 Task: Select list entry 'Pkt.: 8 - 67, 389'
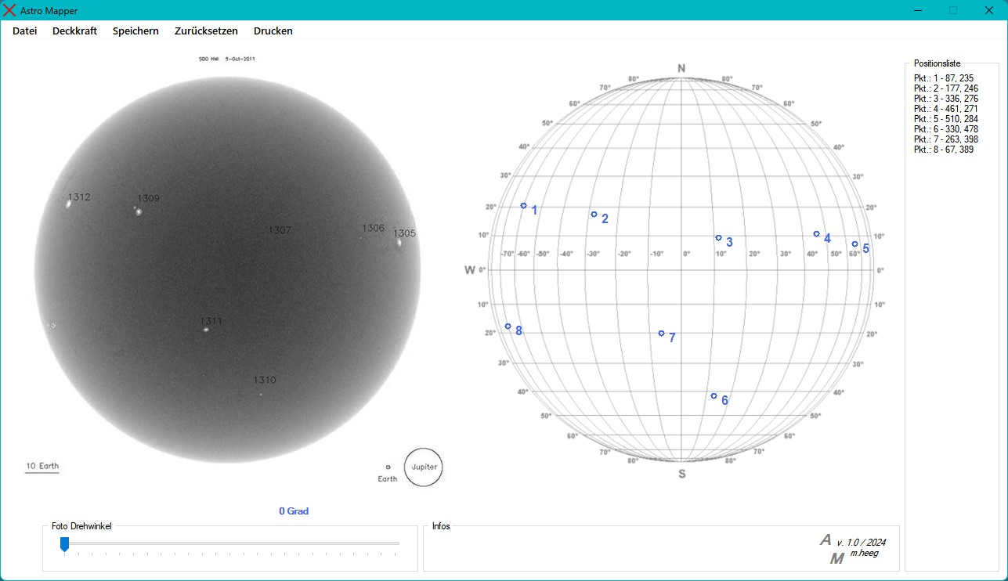click(x=944, y=150)
